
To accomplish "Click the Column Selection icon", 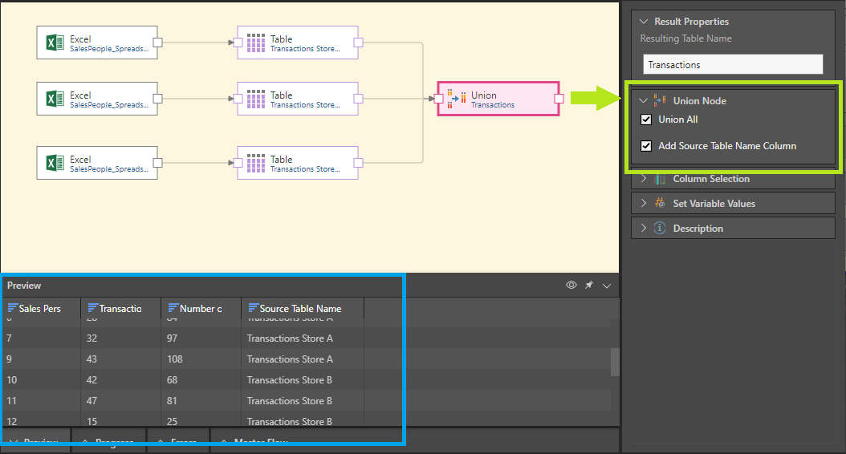I will click(660, 179).
